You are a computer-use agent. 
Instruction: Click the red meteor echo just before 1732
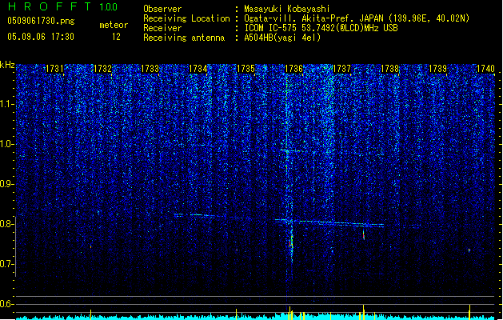pyautogui.click(x=91, y=247)
